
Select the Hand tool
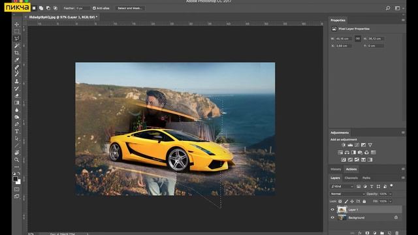tap(17, 153)
